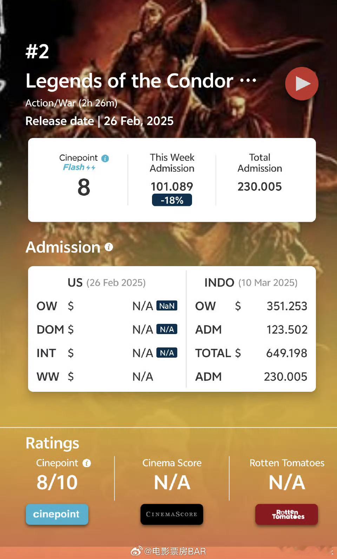Image resolution: width=337 pixels, height=559 pixels.
Task: Click the Legends of the Condor title
Action: [130, 81]
